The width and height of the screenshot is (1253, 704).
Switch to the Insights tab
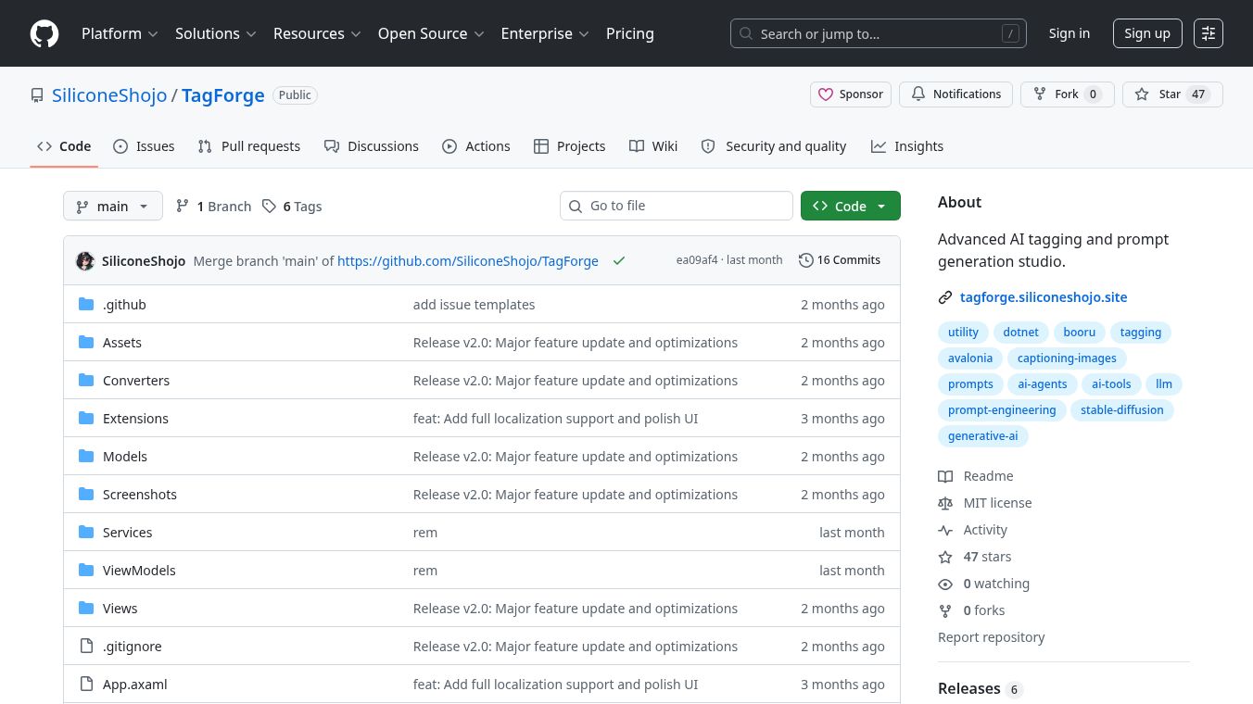coord(906,146)
